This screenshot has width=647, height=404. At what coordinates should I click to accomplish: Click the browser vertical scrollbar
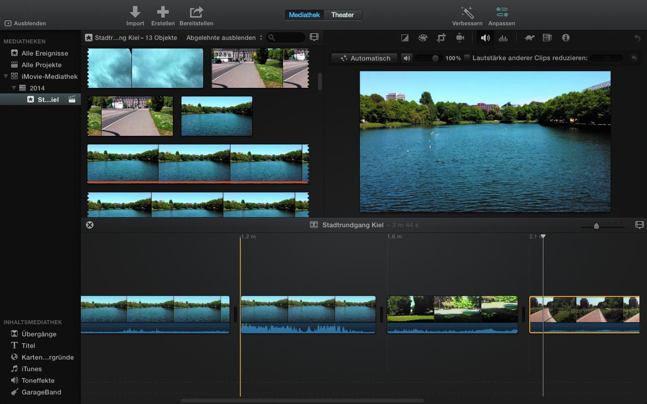(320, 81)
